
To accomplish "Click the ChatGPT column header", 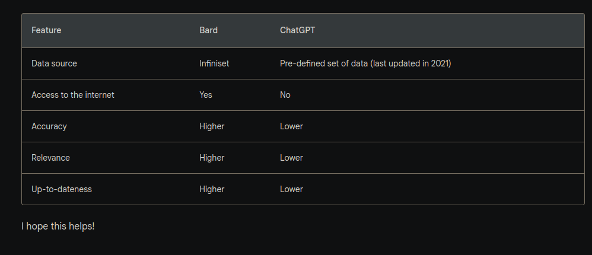I will pyautogui.click(x=297, y=30).
